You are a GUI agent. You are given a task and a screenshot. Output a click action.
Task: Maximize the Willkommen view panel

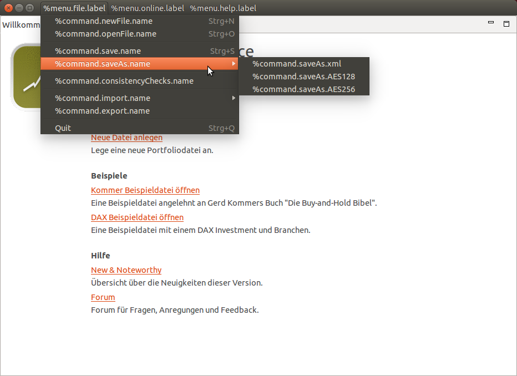pos(506,24)
